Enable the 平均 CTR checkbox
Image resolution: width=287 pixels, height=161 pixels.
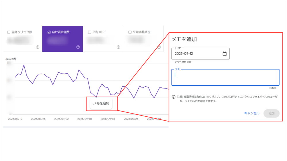click(x=90, y=32)
